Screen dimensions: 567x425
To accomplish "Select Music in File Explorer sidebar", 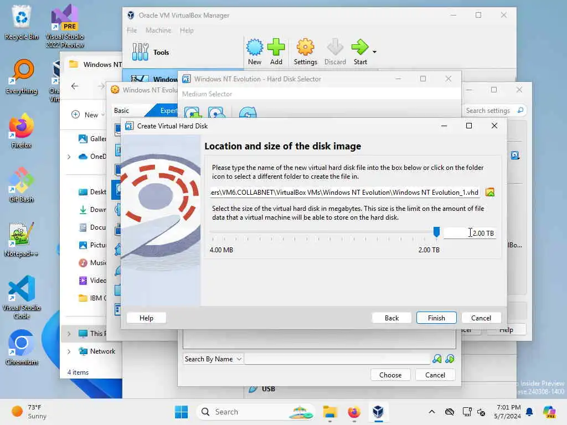I will click(x=92, y=263).
